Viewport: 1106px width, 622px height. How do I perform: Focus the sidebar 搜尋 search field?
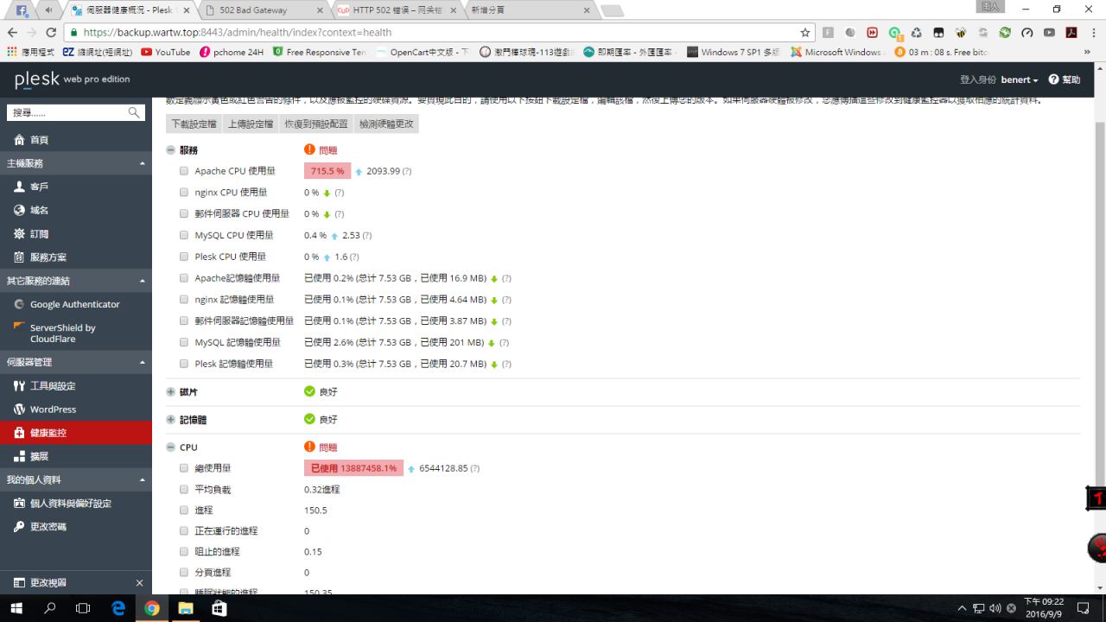[x=69, y=112]
